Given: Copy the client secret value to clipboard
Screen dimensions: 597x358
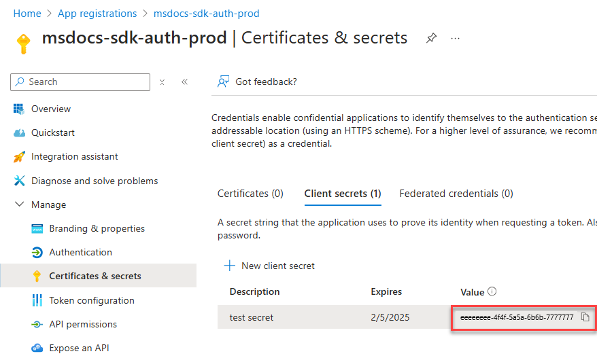Looking at the screenshot, I should pyautogui.click(x=585, y=317).
